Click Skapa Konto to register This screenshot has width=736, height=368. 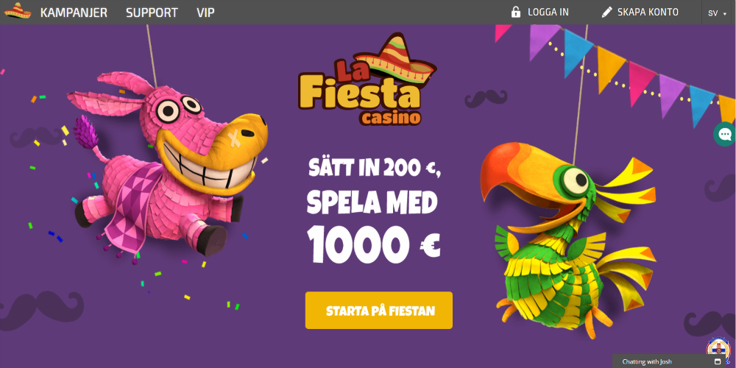pyautogui.click(x=648, y=12)
